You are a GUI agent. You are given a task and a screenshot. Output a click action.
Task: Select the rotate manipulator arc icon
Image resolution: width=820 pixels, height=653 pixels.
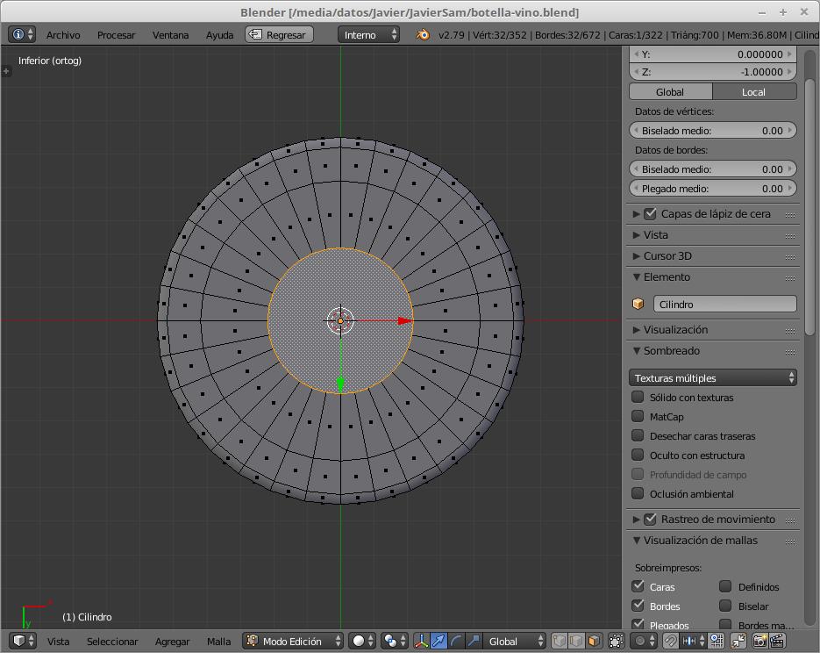pos(457,641)
